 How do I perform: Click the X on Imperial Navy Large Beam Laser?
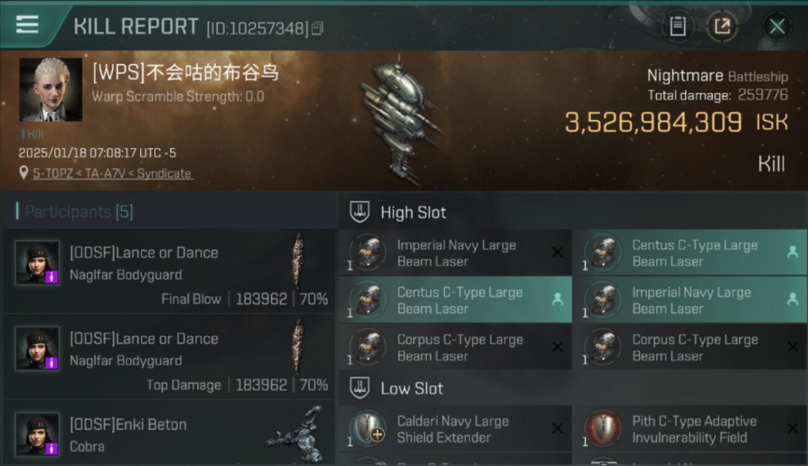click(x=558, y=252)
